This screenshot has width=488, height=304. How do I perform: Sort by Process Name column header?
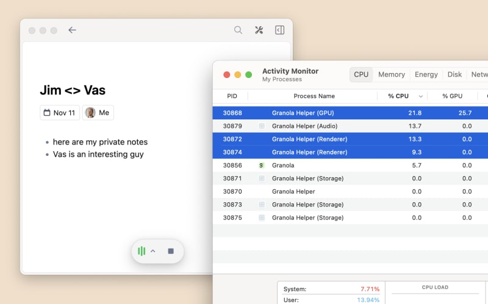pyautogui.click(x=314, y=96)
